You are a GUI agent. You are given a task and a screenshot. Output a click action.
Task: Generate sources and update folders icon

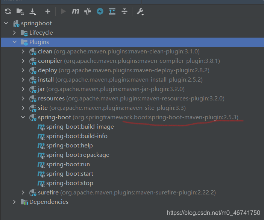[20, 11]
